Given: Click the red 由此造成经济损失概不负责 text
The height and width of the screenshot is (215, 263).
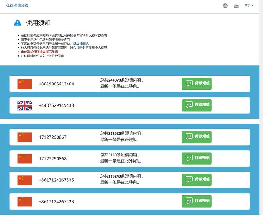Looking at the screenshot, I should [x=40, y=52].
